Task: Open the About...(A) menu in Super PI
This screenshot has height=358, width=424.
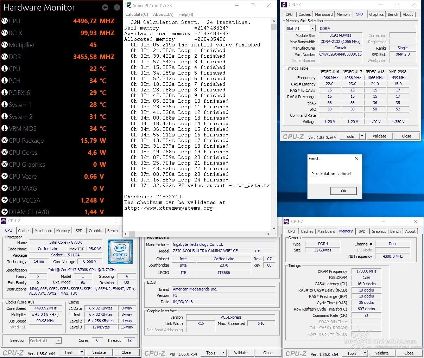Action: tap(163, 14)
